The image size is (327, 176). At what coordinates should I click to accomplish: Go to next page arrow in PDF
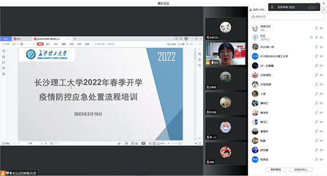coord(42,143)
